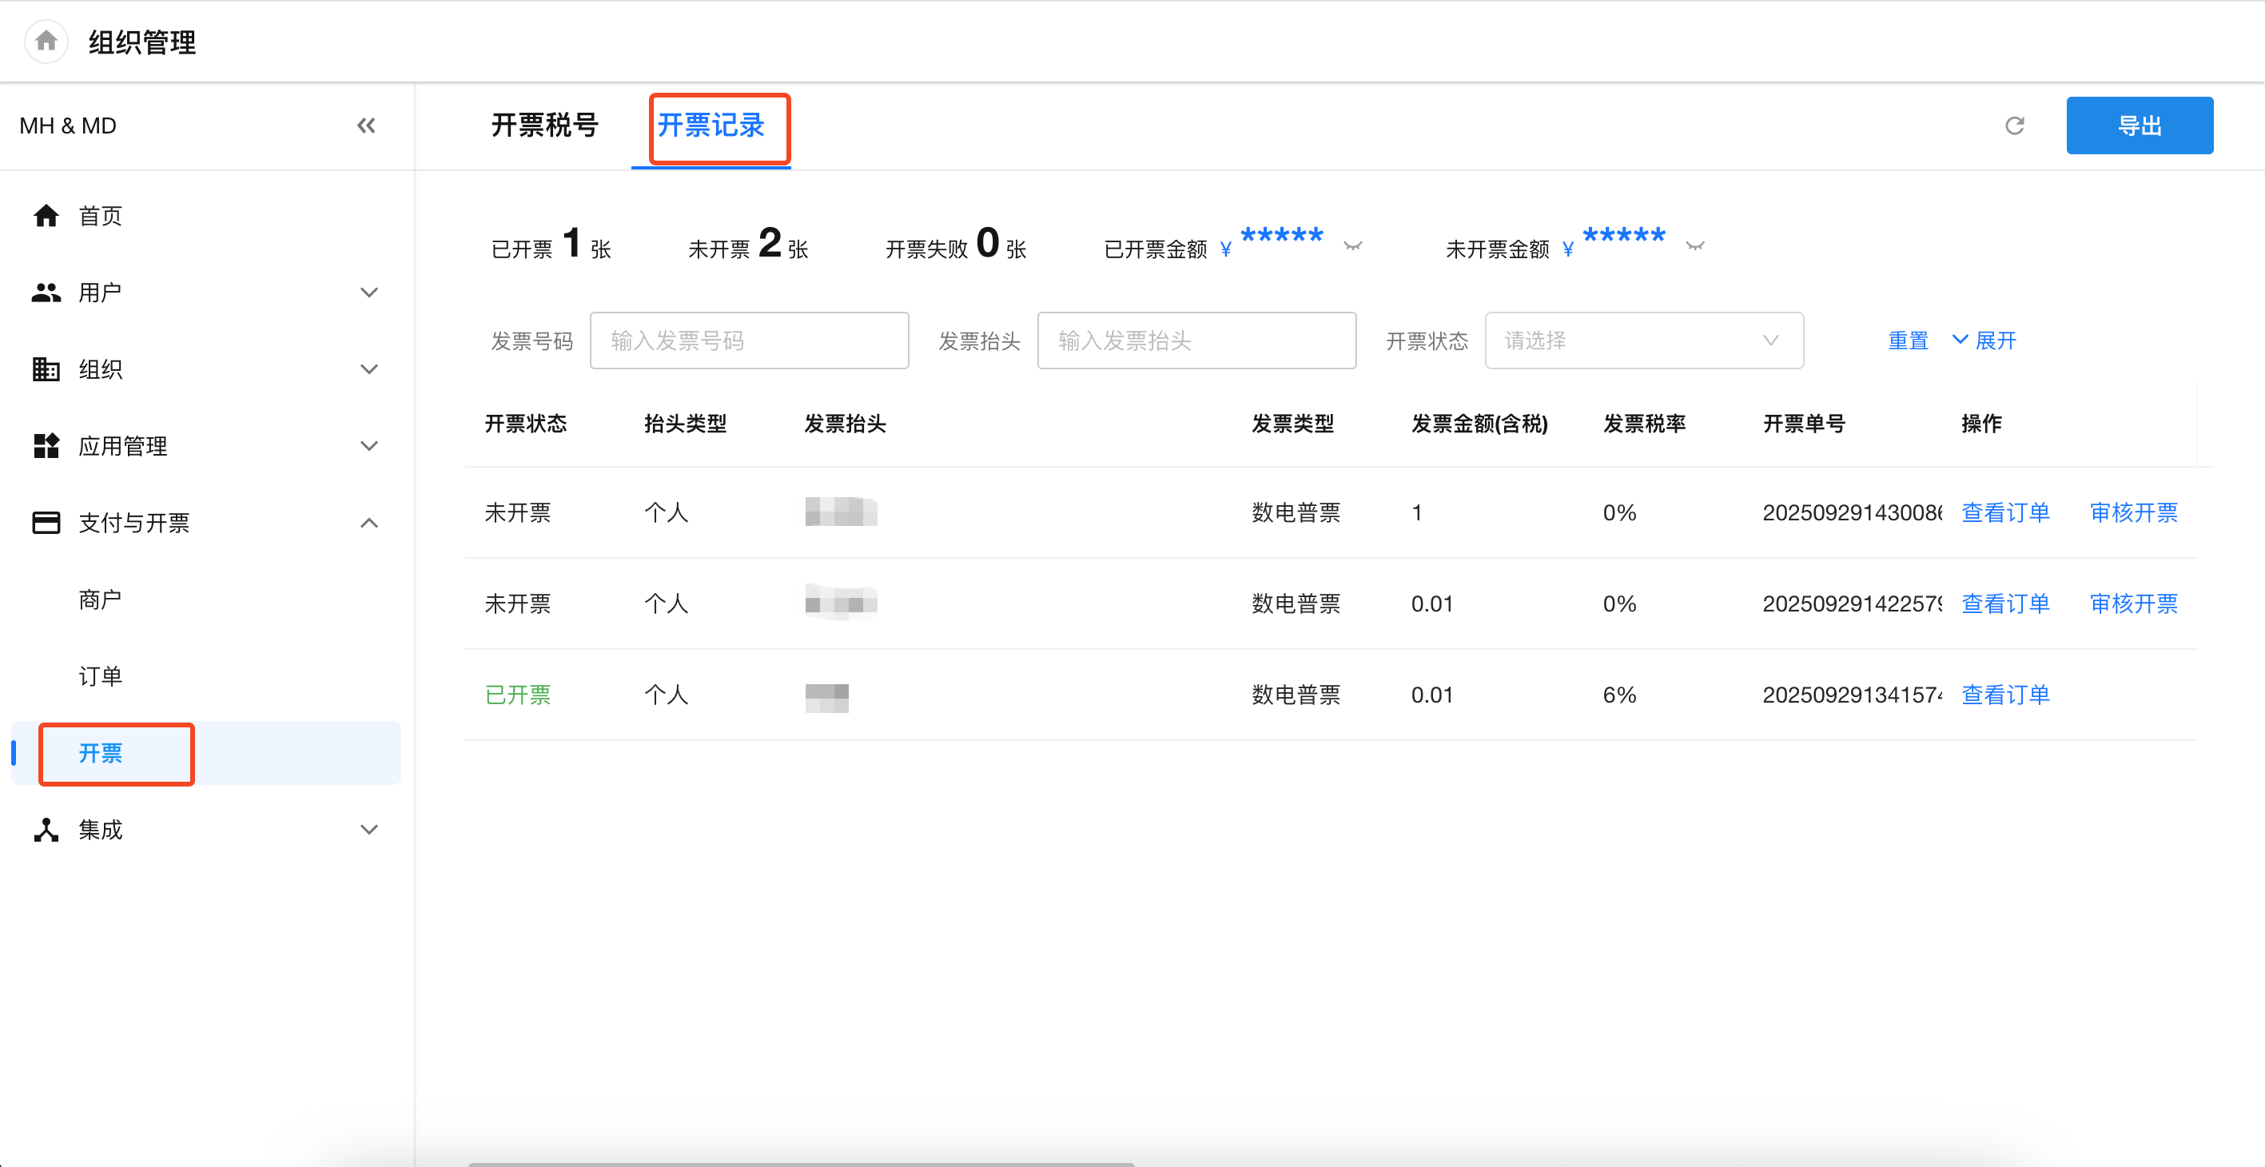
Task: Click the refresh icon beside the 导出 button
Action: coord(2014,125)
